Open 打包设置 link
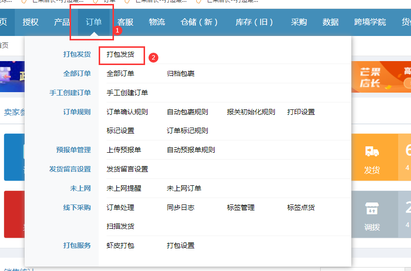This screenshot has height=271, width=411. [181, 245]
